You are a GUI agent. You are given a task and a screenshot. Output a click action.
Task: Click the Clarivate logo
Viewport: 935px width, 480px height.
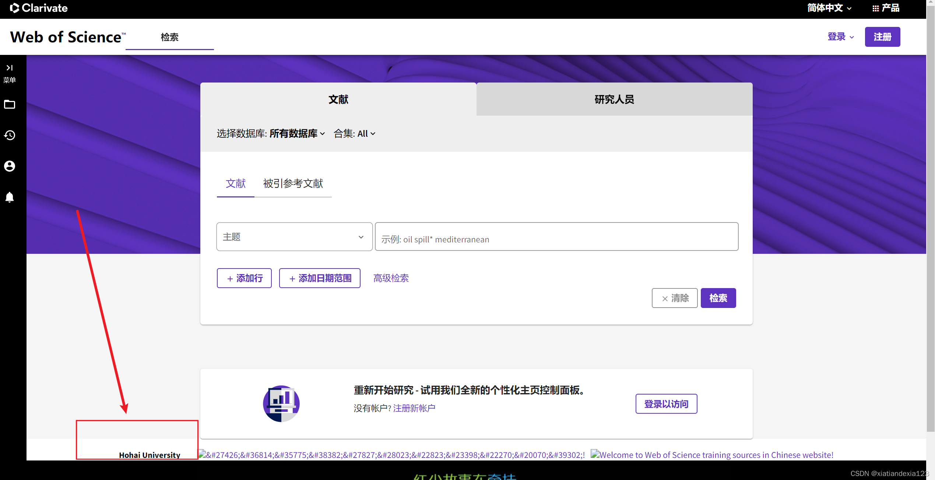tap(39, 8)
